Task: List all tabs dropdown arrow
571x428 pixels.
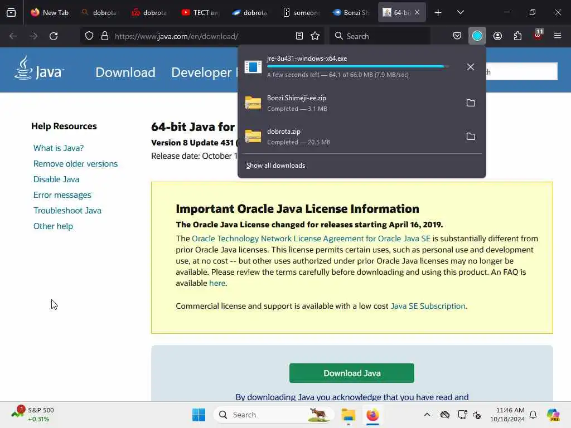Action: [460, 12]
